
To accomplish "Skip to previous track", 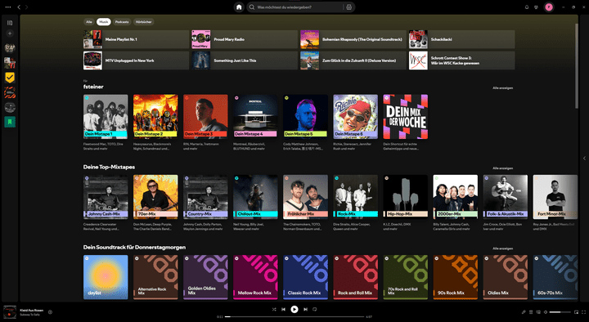I will [284, 309].
